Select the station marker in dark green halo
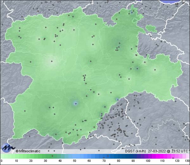The width and height of the screenshot is (190, 165). [137, 69]
